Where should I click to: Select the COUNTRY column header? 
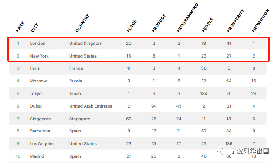(x=82, y=23)
